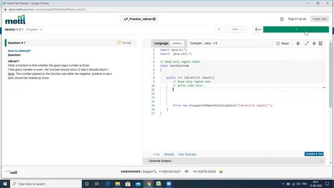This screenshot has height=188, width=334.
Task: Launch Microsoft Edge from taskbar
Action: 108,184
